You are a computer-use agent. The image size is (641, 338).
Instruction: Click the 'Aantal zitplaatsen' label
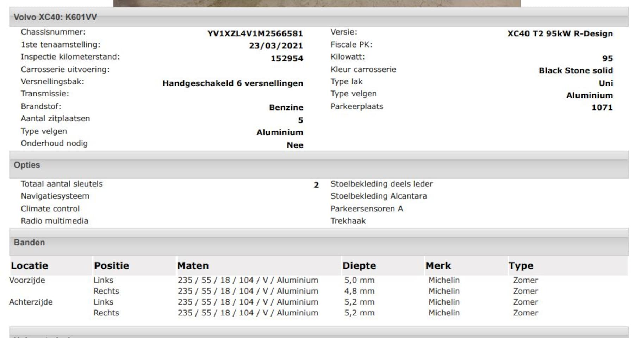55,119
